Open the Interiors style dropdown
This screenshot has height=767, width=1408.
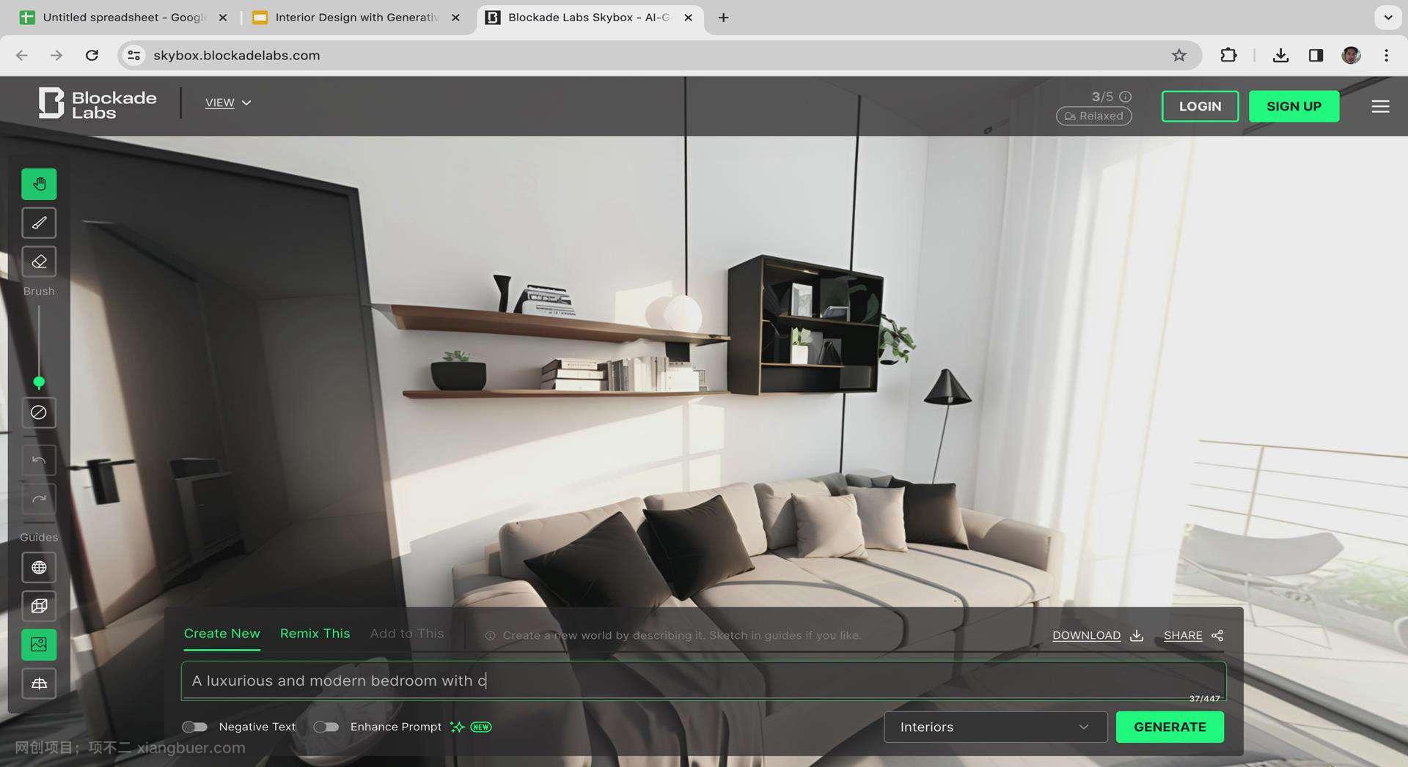point(994,727)
